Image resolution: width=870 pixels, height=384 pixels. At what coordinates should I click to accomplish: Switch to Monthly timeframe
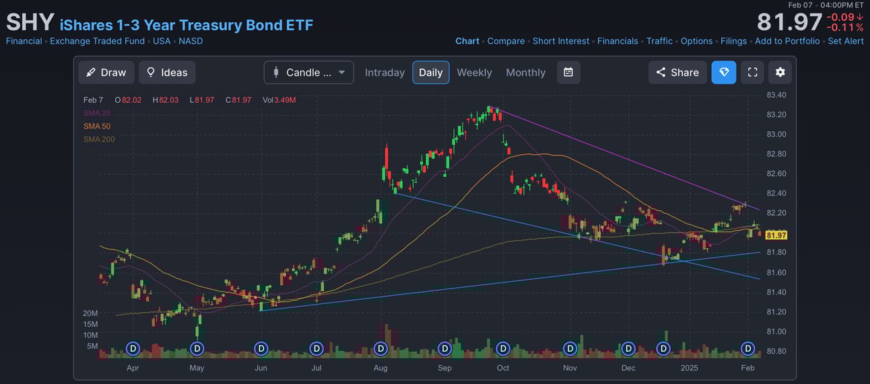[x=526, y=73]
